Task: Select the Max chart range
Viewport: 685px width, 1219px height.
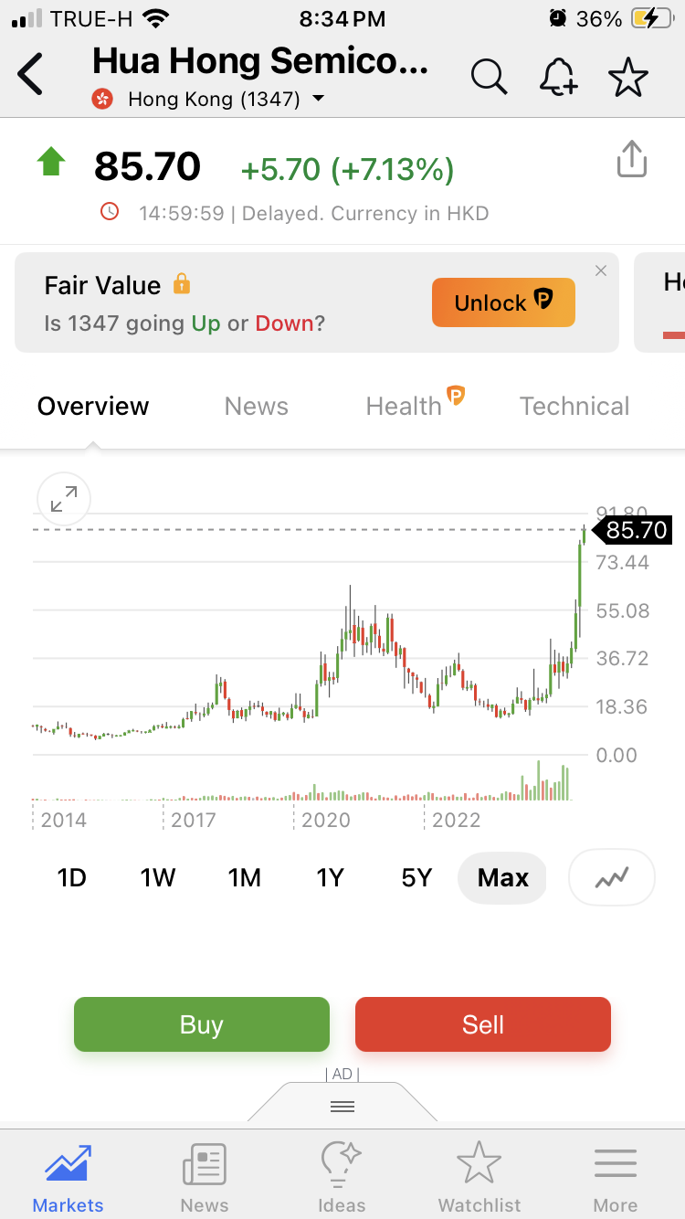Action: [502, 878]
